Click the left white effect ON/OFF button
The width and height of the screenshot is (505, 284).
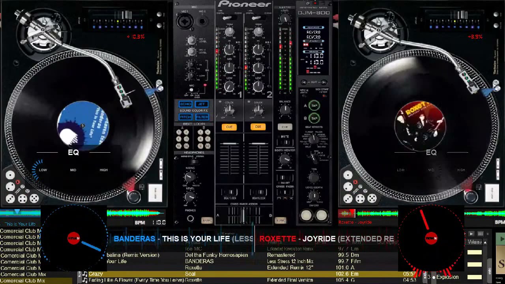click(x=307, y=215)
